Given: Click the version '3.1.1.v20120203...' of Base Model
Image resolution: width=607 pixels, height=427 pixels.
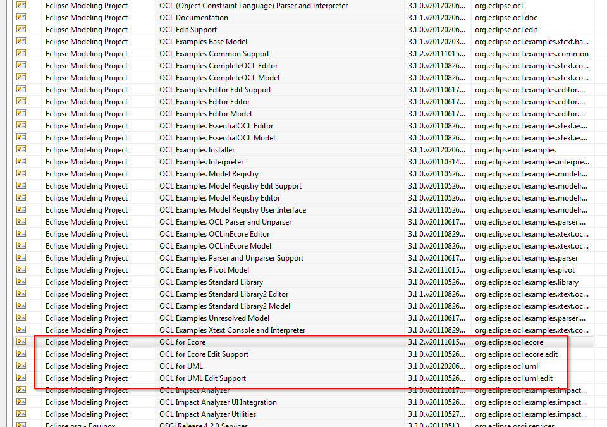Looking at the screenshot, I should tap(437, 42).
